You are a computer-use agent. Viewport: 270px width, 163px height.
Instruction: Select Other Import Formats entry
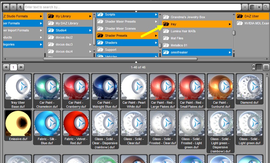pyautogui.click(x=23, y=30)
